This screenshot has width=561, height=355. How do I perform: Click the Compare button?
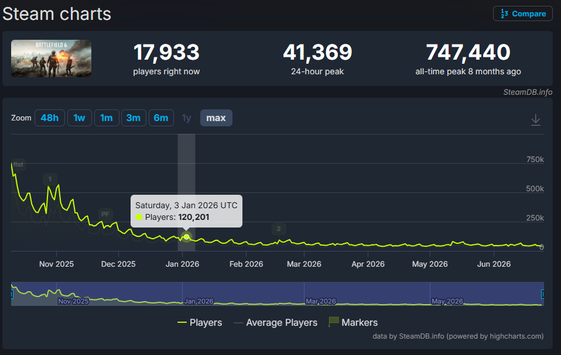[523, 13]
